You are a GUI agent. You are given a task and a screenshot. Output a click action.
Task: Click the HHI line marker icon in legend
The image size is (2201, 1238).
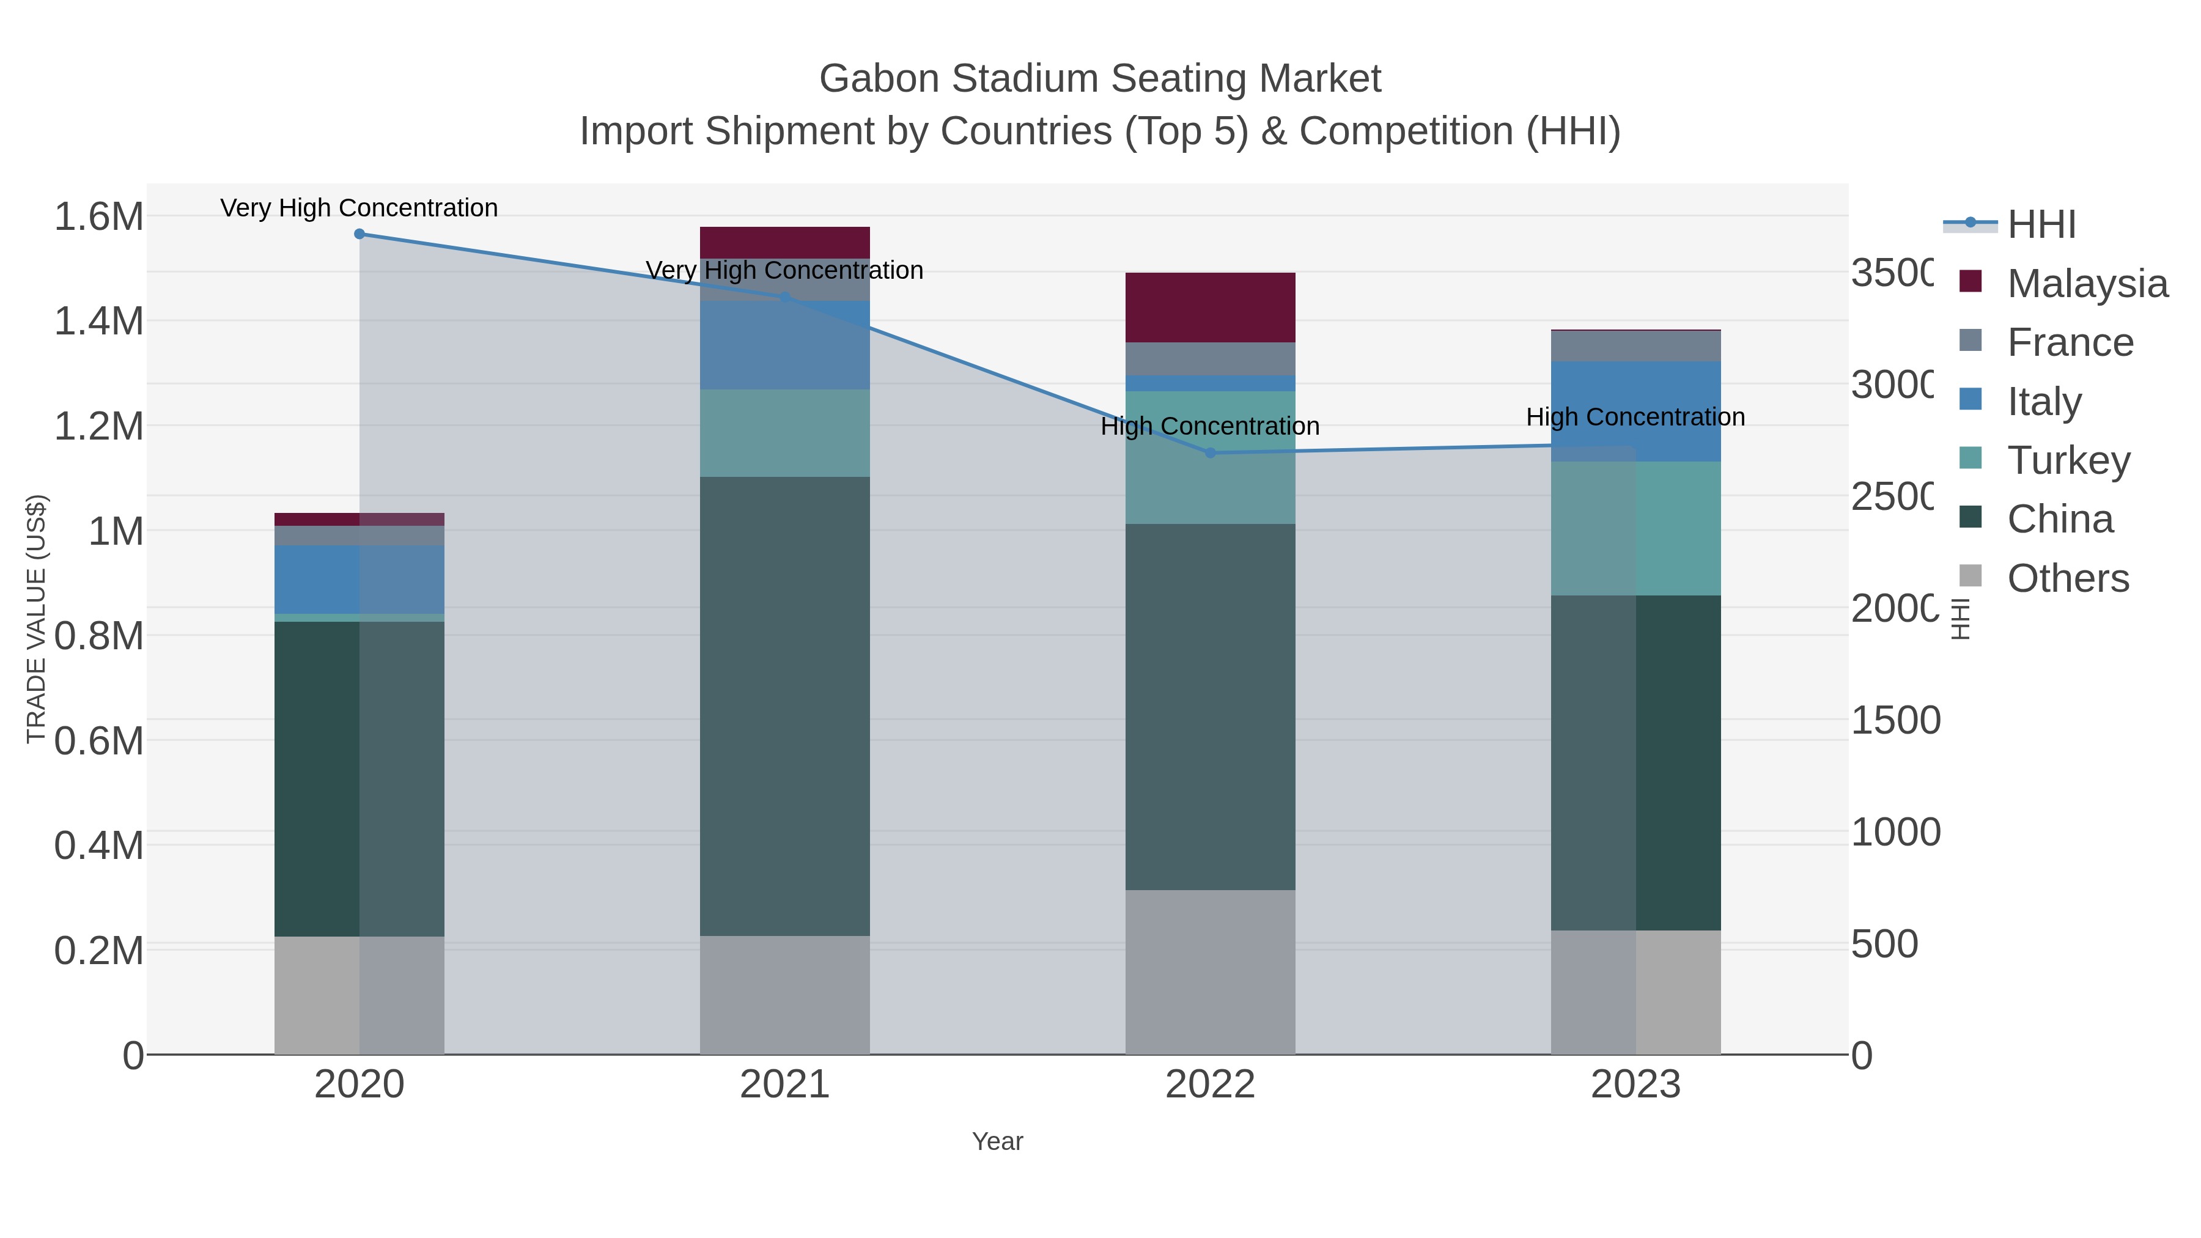point(1971,223)
